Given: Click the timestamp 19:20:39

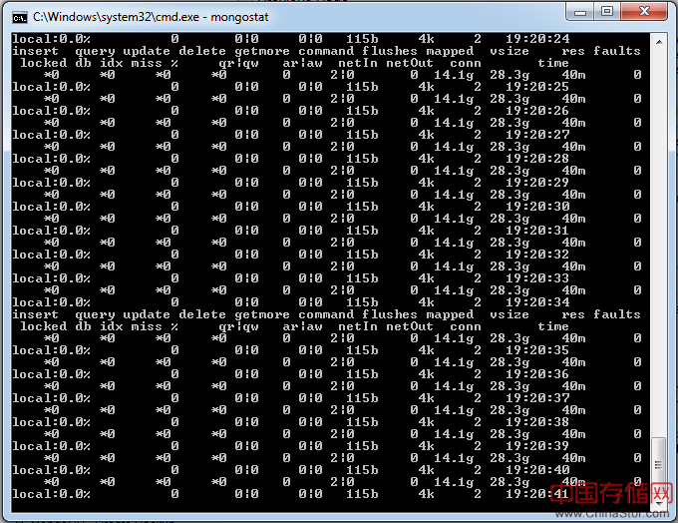Looking at the screenshot, I should tap(537, 446).
